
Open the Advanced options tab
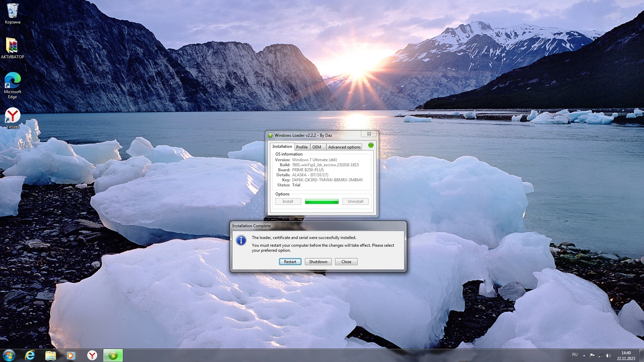click(344, 147)
